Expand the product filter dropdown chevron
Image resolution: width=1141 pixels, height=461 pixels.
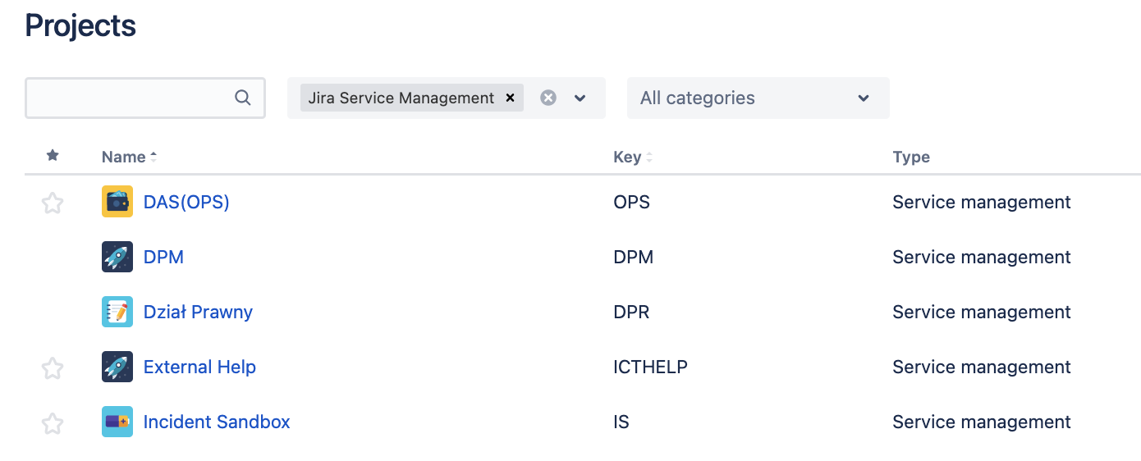pos(580,98)
